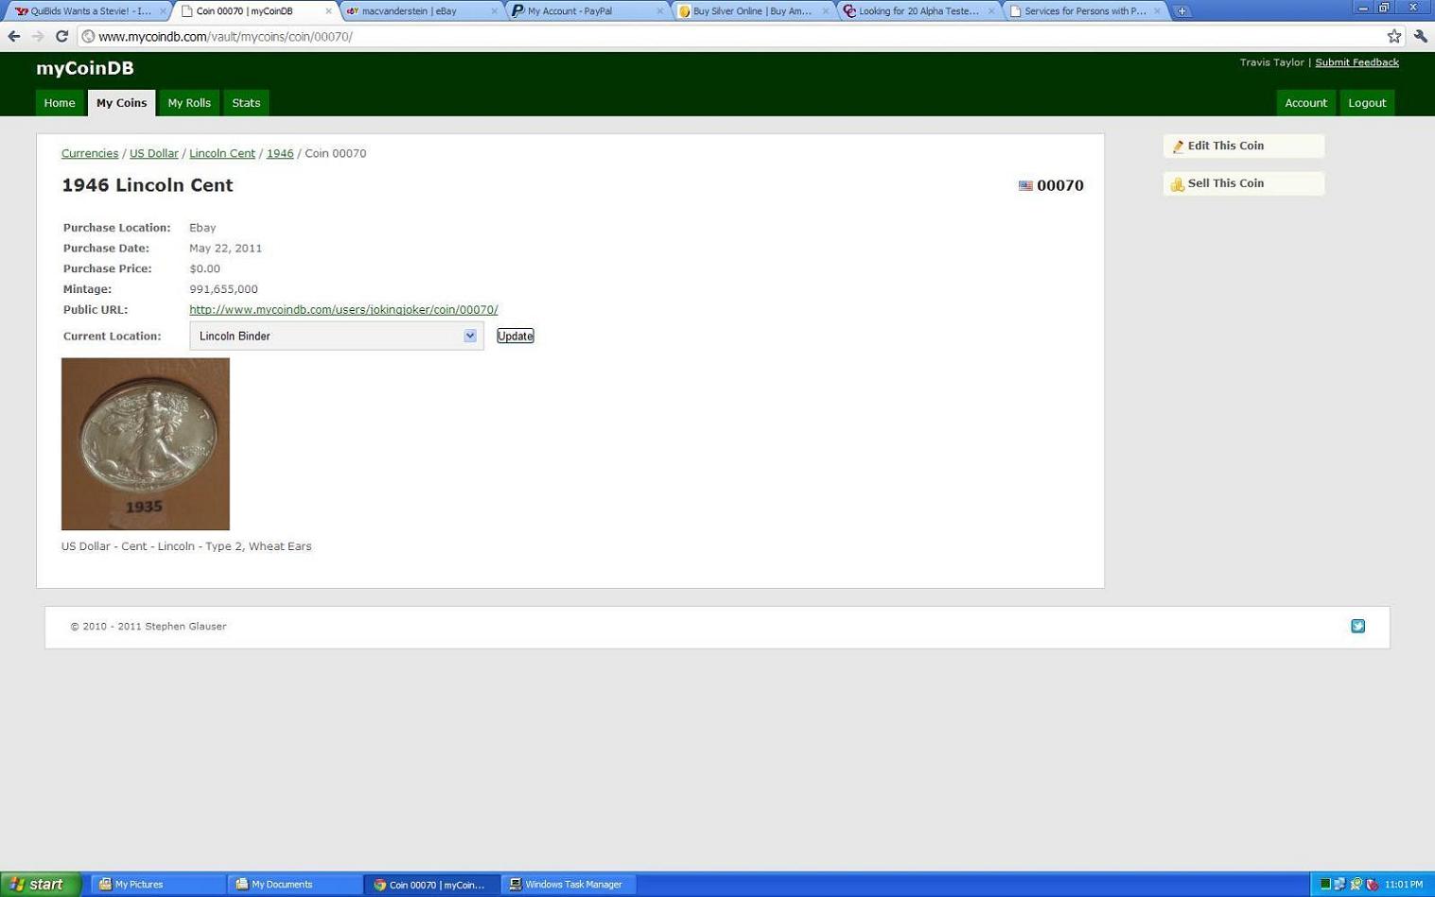Click the browser reload button
1435x897 pixels.
pos(61,36)
